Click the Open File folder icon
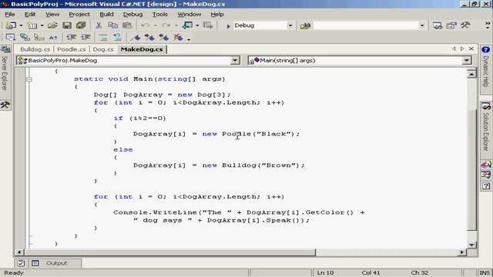This screenshot has height=277, width=493. click(x=52, y=25)
